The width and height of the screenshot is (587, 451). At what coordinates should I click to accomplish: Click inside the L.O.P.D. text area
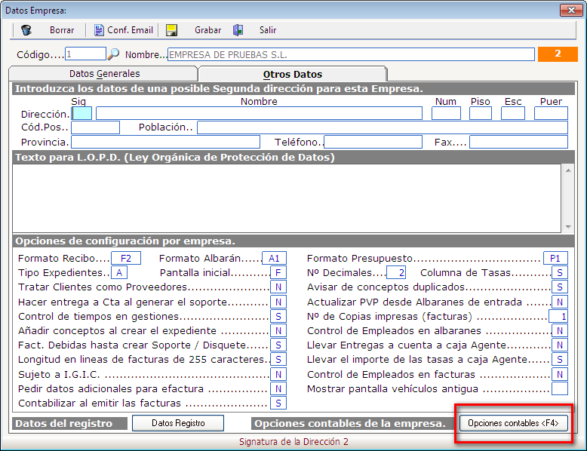pos(287,198)
